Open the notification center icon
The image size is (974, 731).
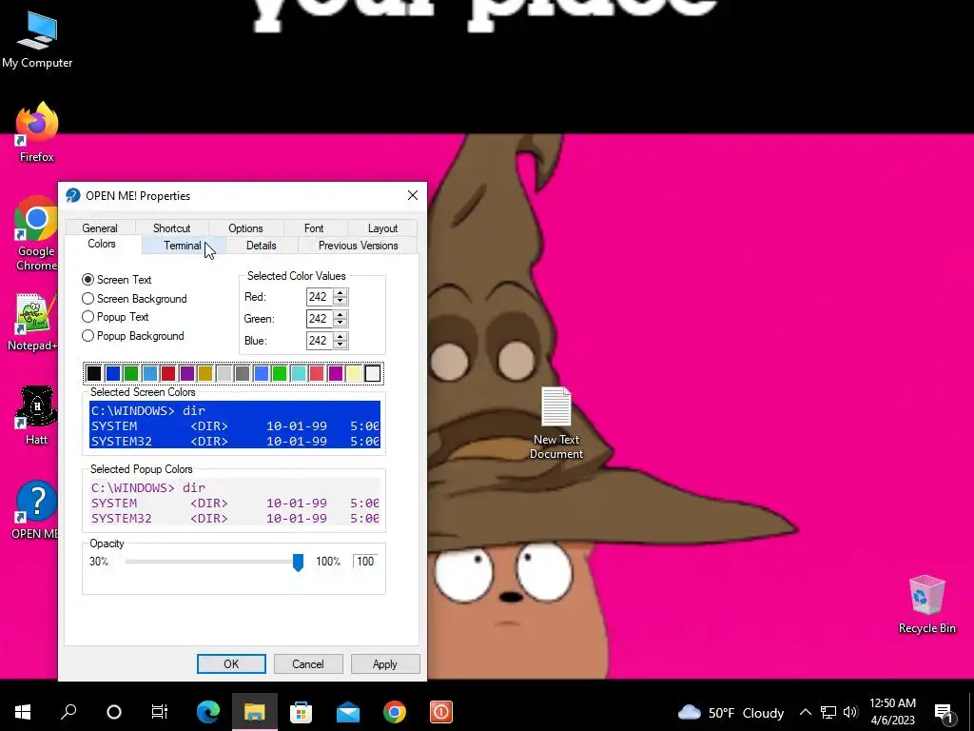pyautogui.click(x=944, y=712)
